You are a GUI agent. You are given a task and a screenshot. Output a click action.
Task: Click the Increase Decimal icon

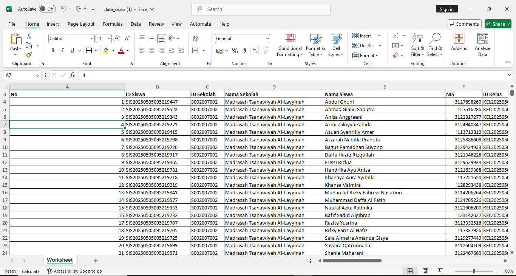[x=256, y=50]
